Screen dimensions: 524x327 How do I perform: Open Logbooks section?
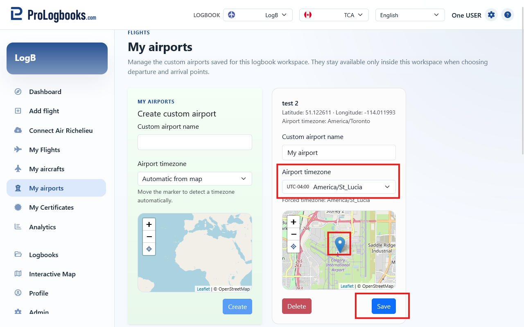coord(56,255)
